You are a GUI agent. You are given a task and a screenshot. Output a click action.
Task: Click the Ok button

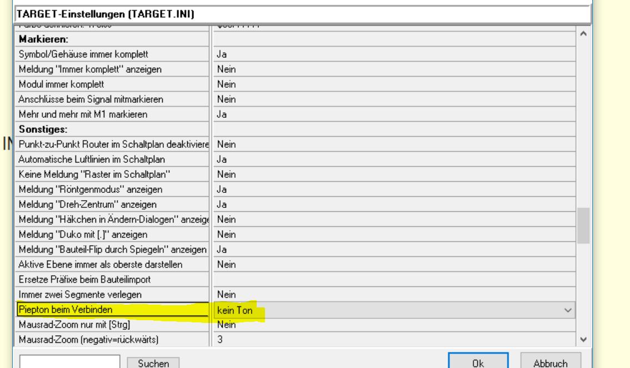[478, 361]
